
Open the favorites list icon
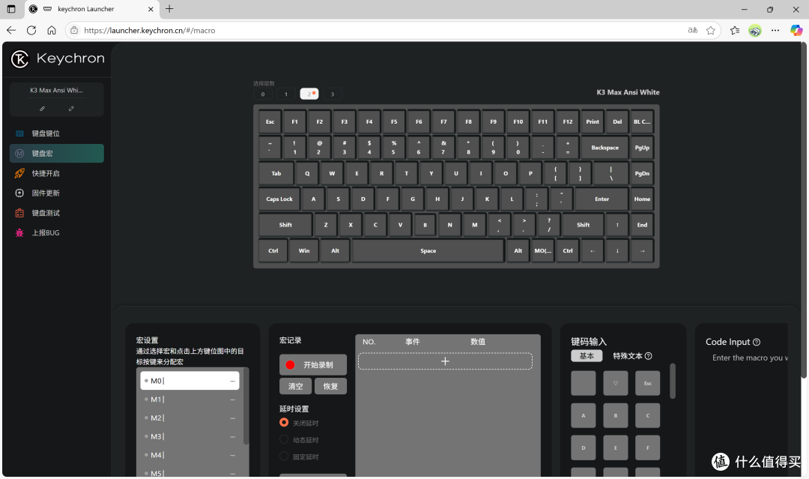[x=735, y=31]
